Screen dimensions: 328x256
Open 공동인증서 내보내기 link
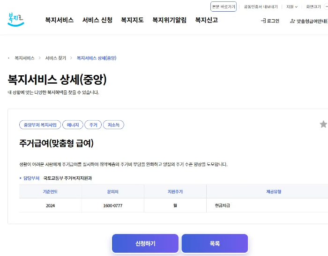(x=261, y=7)
